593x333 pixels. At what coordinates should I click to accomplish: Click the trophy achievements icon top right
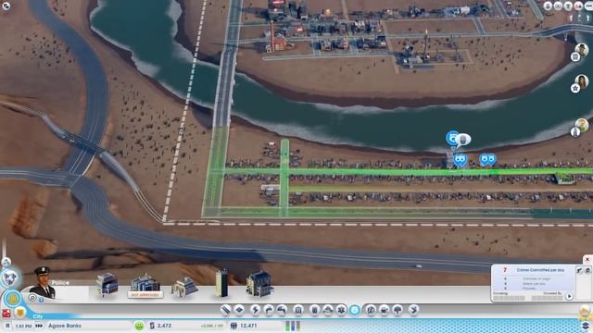click(568, 6)
